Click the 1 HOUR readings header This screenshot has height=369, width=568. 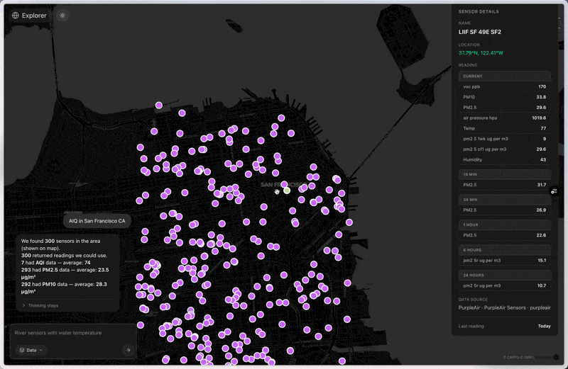click(x=505, y=225)
